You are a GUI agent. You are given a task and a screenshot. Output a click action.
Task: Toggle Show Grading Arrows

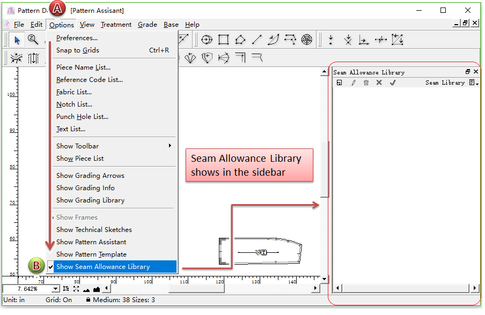pyautogui.click(x=90, y=176)
